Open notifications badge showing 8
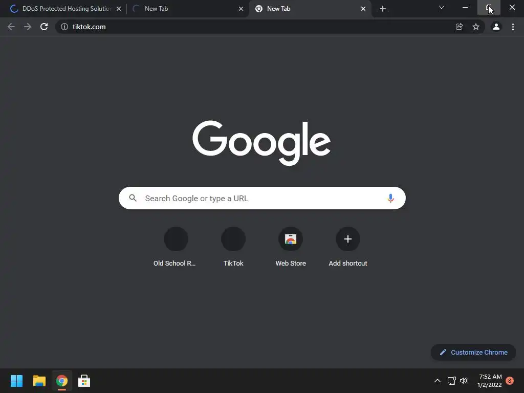The image size is (524, 393). coord(510,381)
